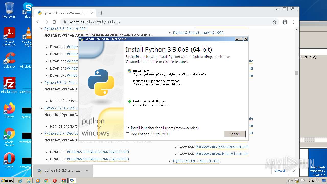Open volume control tray icon

coord(290,181)
